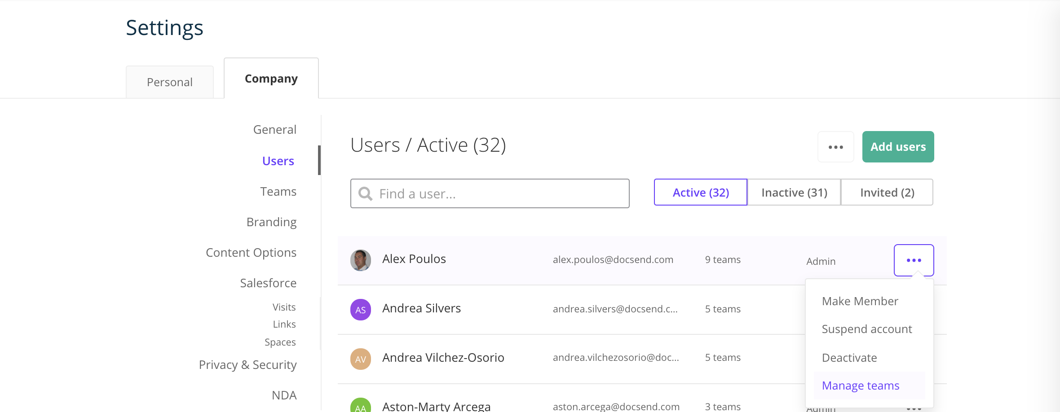Choose Make Member from the dropdown
Viewport: 1060px width, 412px height.
click(x=860, y=301)
